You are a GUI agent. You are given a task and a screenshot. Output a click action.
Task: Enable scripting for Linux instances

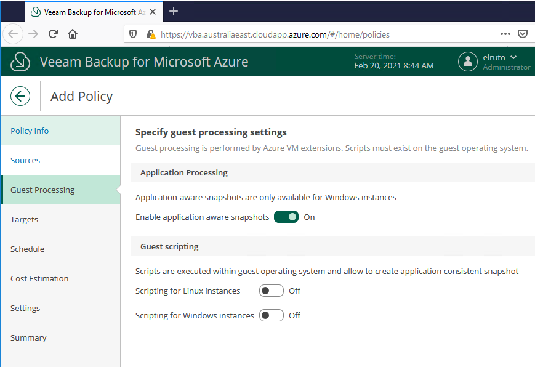(x=271, y=291)
